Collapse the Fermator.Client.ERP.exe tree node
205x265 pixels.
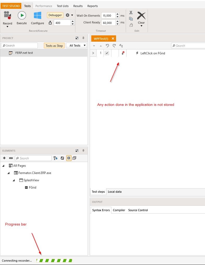click(x=9, y=173)
